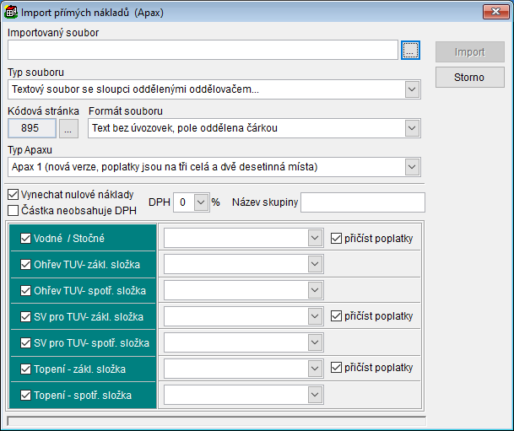Toggle přičíst poplatky for Vodné / Stočné
The image size is (514, 431).
point(337,239)
